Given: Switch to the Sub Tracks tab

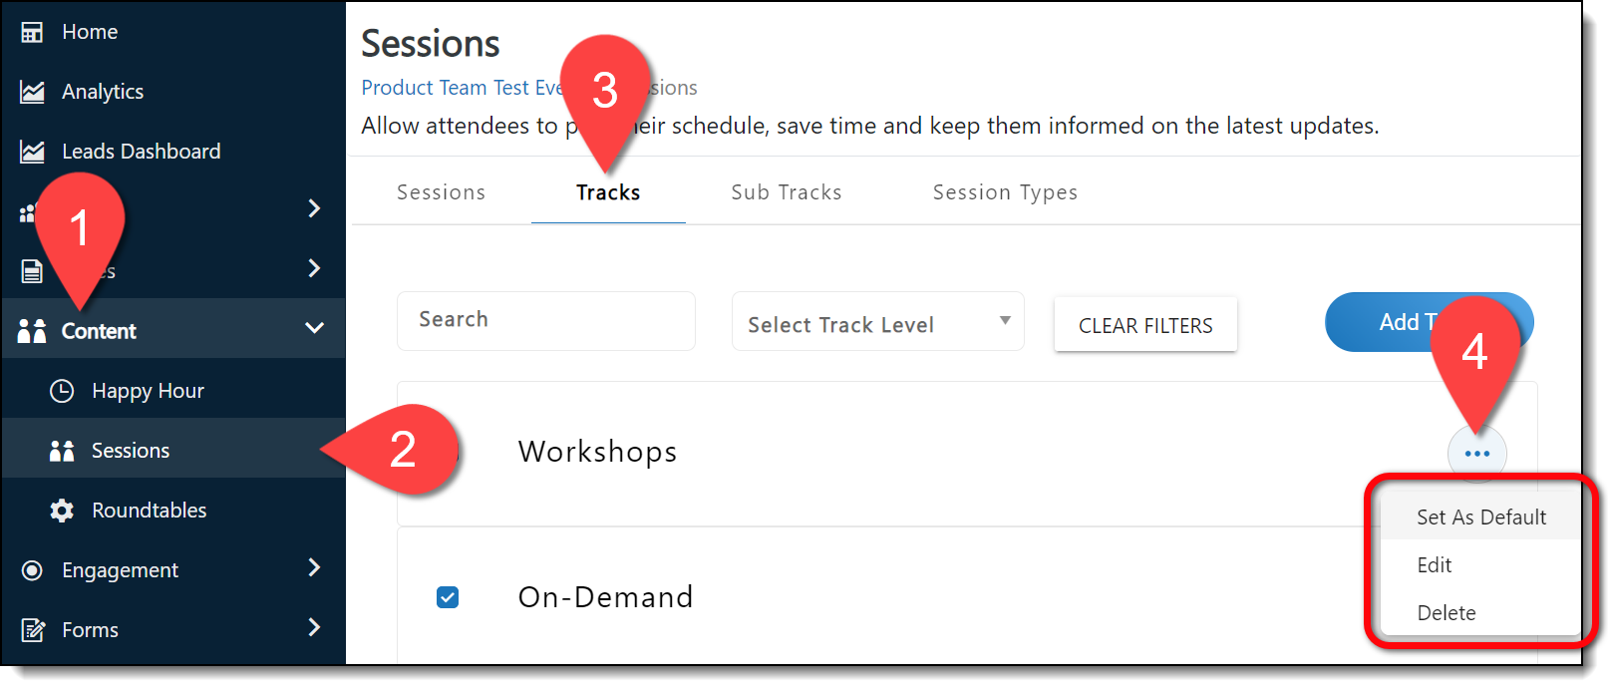Looking at the screenshot, I should click(x=786, y=192).
